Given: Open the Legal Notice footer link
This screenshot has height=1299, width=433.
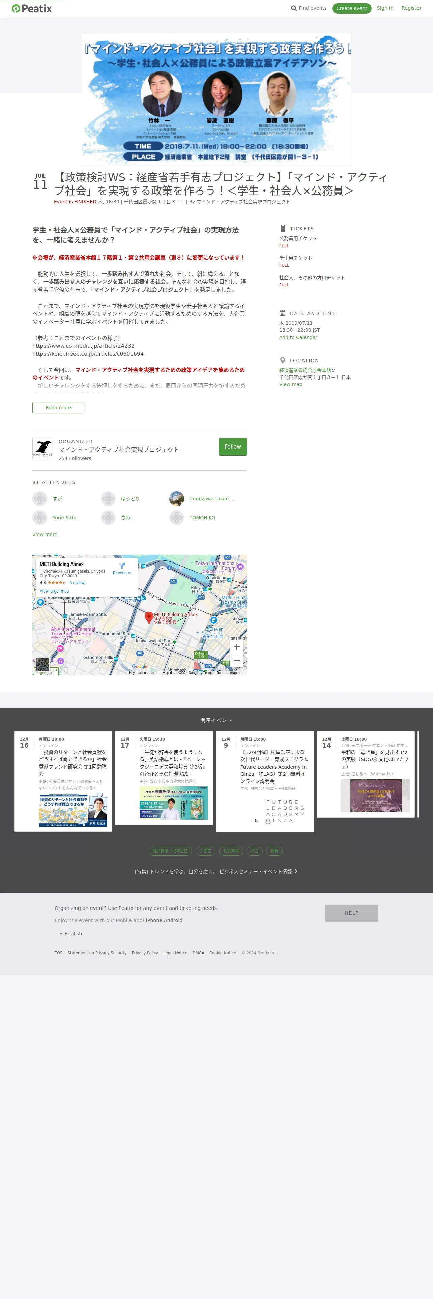Looking at the screenshot, I should (x=175, y=953).
